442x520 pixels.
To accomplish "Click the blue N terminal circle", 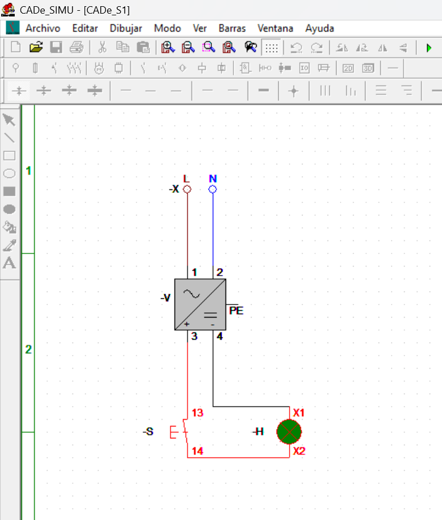I will tap(212, 189).
